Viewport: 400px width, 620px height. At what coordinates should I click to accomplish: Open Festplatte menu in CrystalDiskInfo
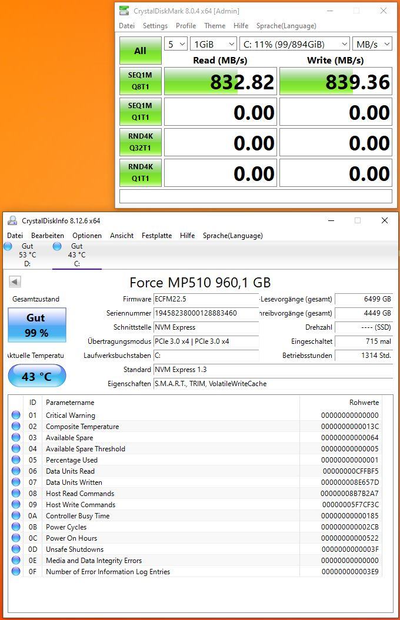click(x=156, y=236)
